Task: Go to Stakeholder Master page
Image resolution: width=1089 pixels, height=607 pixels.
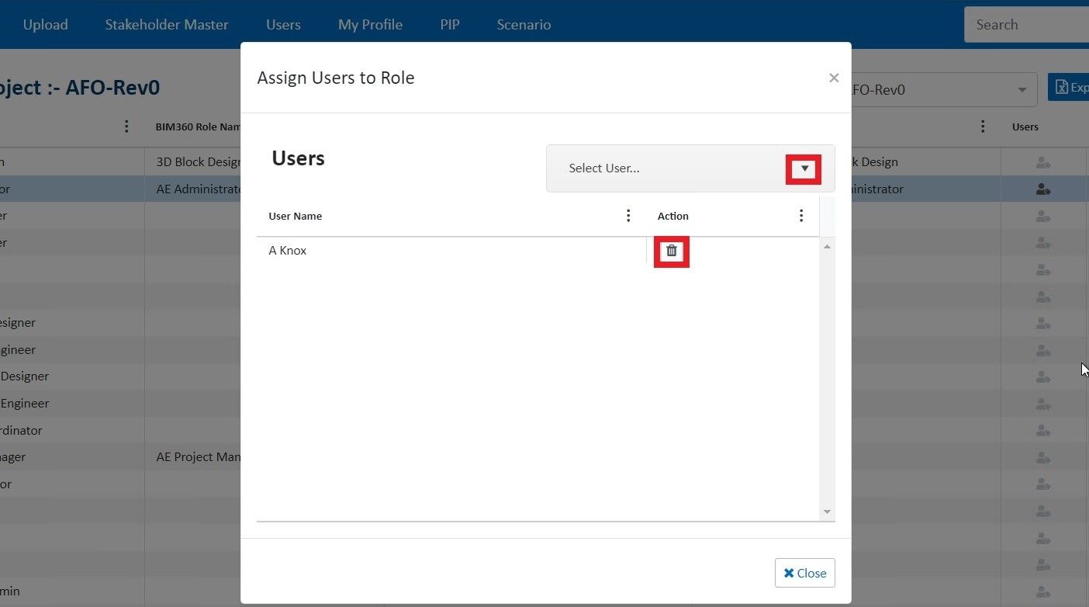Action: tap(167, 25)
